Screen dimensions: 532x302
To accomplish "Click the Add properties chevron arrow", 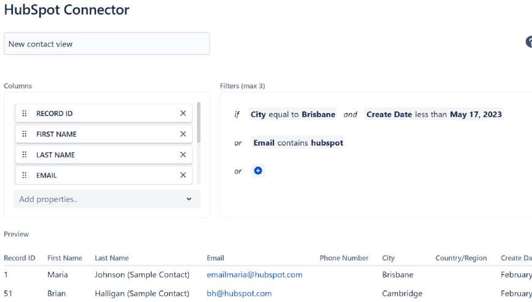I will coord(189,199).
